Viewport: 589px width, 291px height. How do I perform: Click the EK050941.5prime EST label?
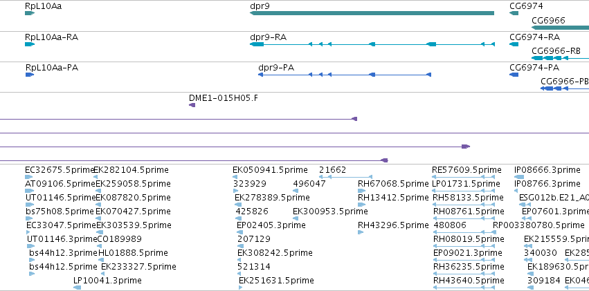pyautogui.click(x=270, y=170)
